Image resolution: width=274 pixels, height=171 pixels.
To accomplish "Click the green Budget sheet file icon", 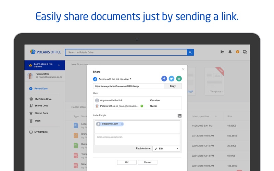I will click(x=76, y=145).
